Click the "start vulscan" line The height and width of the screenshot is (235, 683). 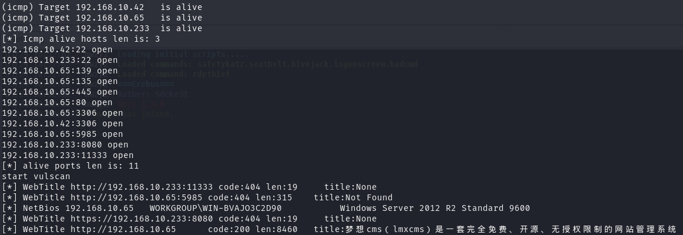36,176
